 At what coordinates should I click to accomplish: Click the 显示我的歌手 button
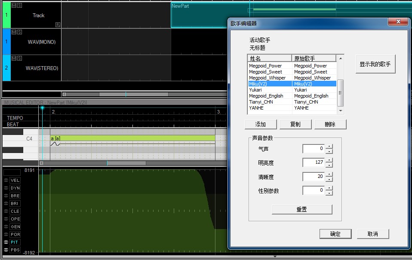click(x=375, y=64)
